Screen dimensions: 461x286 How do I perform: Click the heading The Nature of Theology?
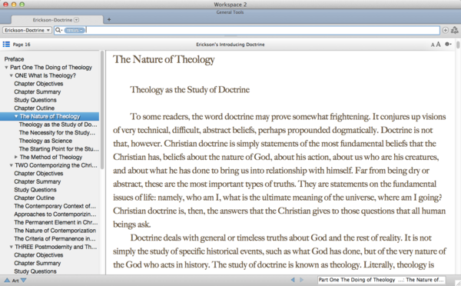(164, 59)
